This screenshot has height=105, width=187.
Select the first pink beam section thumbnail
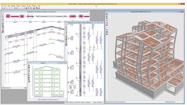point(8,16)
